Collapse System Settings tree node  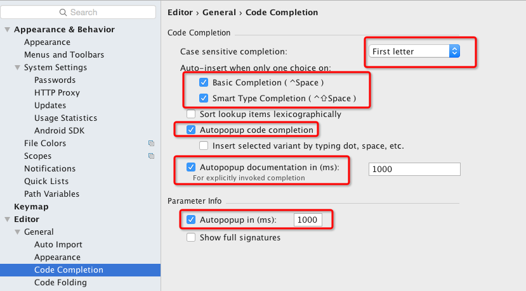pos(17,68)
